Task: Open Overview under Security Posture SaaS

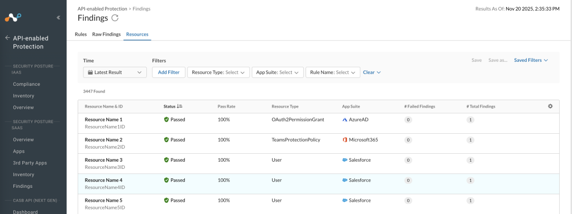Action: (x=23, y=139)
